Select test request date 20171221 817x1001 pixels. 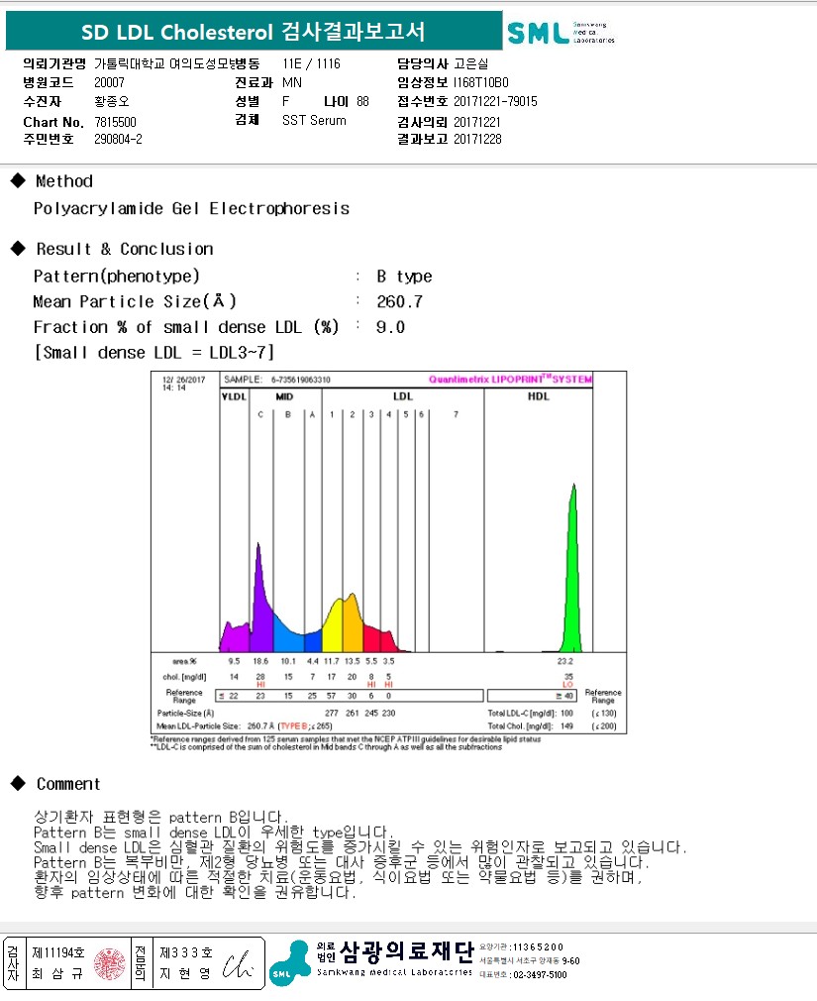tap(477, 122)
